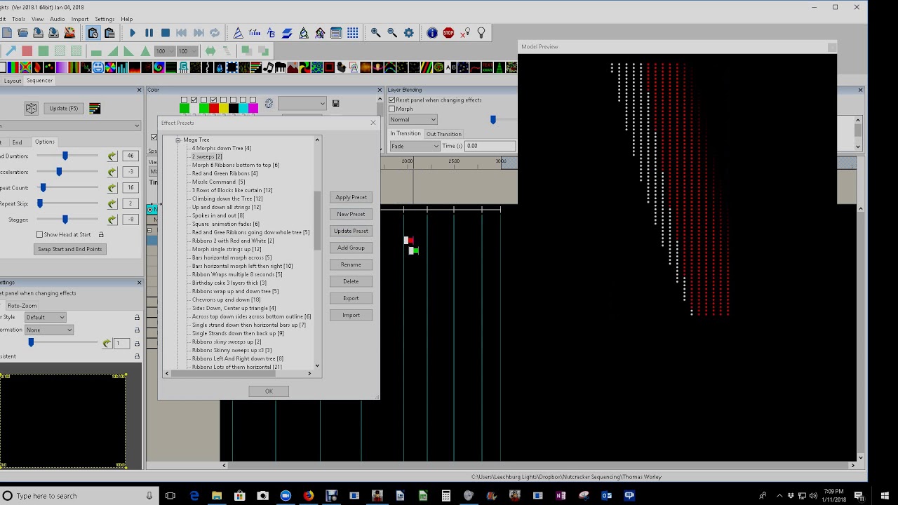Toggle Reset panel when changing effects checkbox
898x505 pixels.
[392, 100]
